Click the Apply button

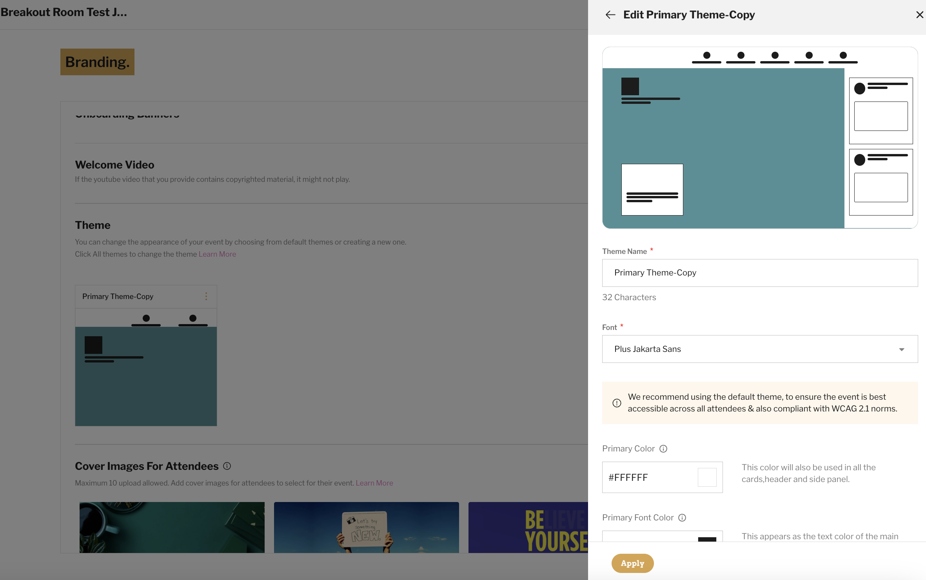tap(632, 563)
